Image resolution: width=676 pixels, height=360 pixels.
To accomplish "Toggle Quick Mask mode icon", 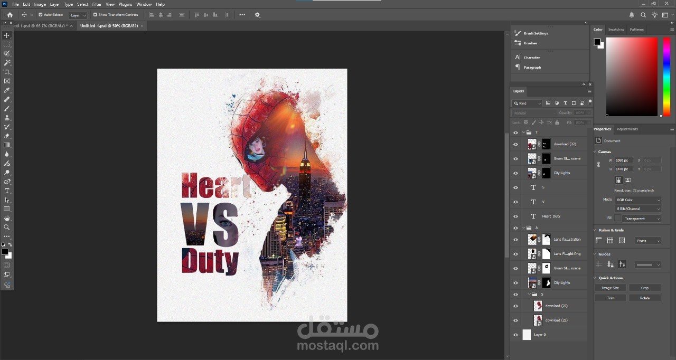I will (7, 265).
